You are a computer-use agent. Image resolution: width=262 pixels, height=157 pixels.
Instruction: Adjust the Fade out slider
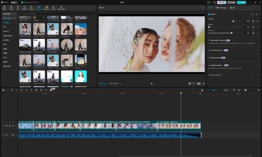[x=232, y=33]
